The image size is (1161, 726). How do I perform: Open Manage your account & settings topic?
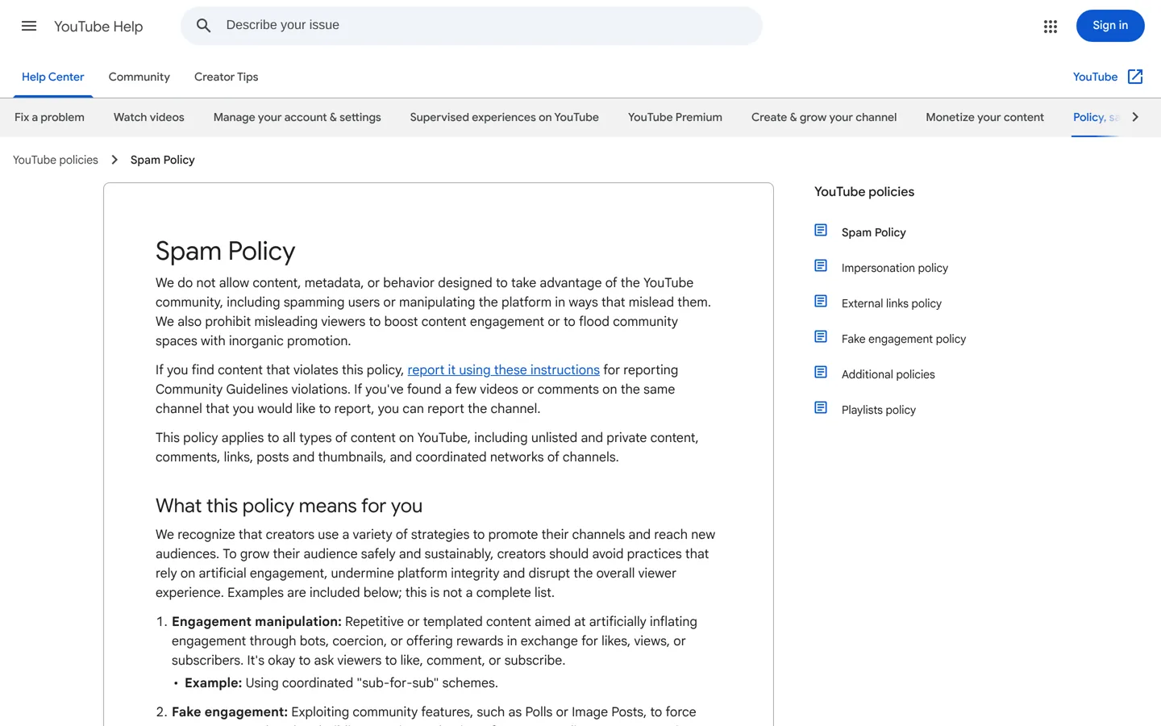pyautogui.click(x=298, y=117)
